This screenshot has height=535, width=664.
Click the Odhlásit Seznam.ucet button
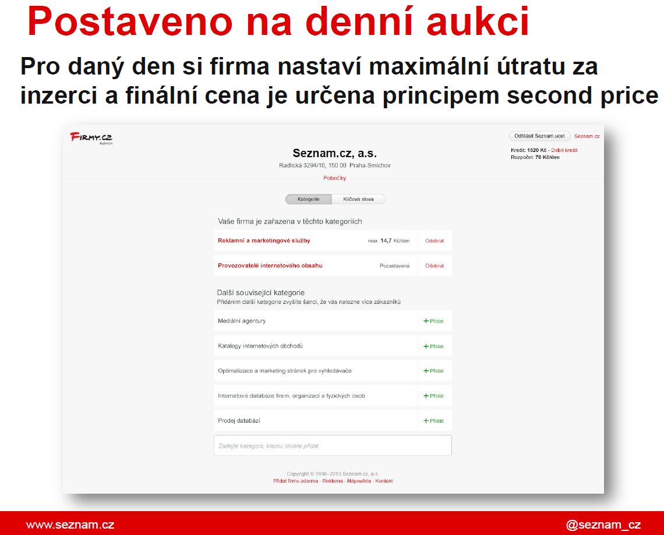[x=539, y=136]
